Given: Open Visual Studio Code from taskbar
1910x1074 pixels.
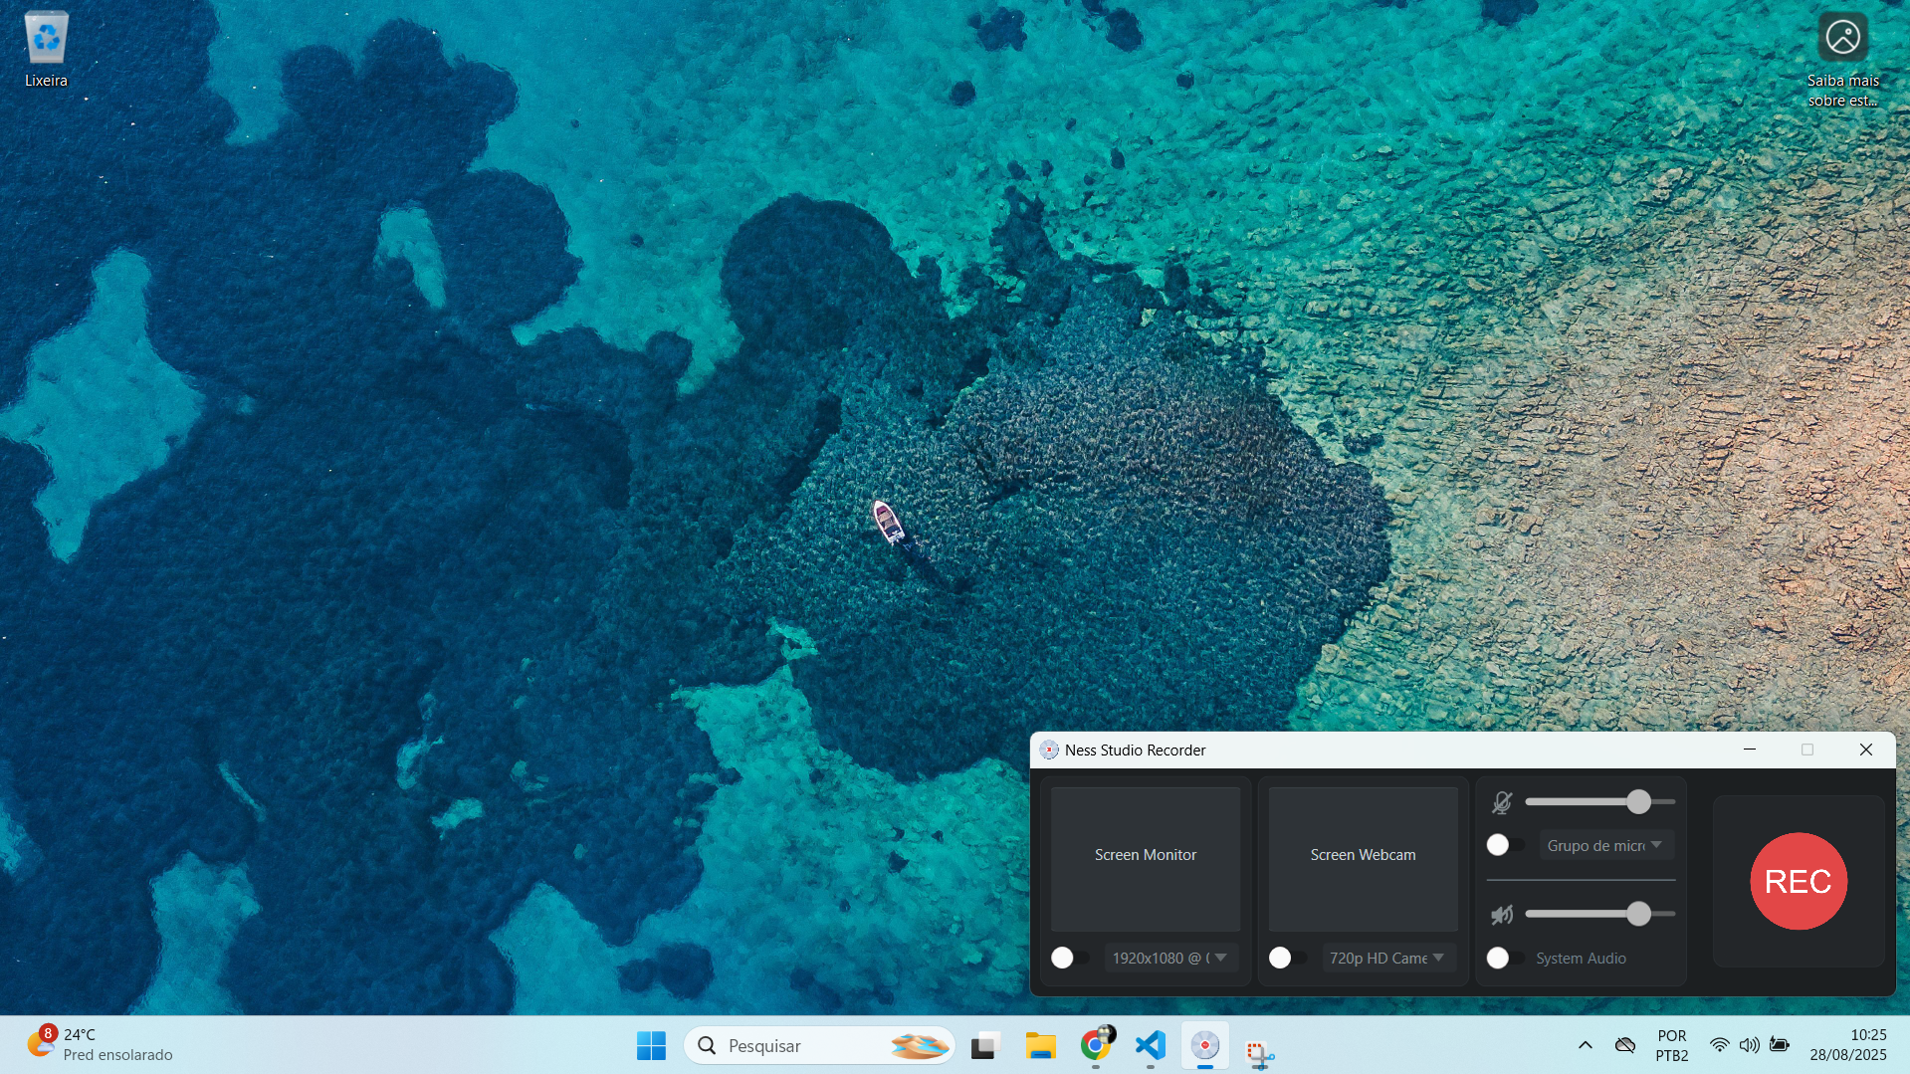Looking at the screenshot, I should tap(1150, 1045).
